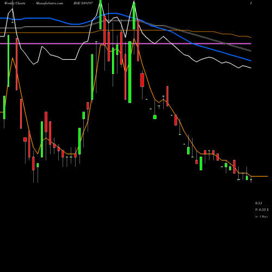Viewport: 272px width, 272px height.
Task: Click the 'BSE 539197' symbol text
Action: [83, 3]
